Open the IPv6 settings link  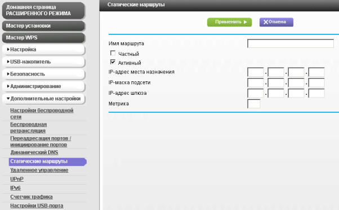15,188
